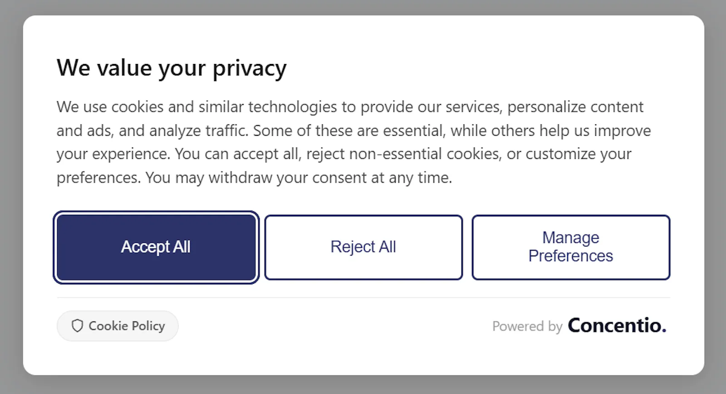This screenshot has width=726, height=394.
Task: Click the blue dot ending the Concentio logo
Action: [664, 332]
